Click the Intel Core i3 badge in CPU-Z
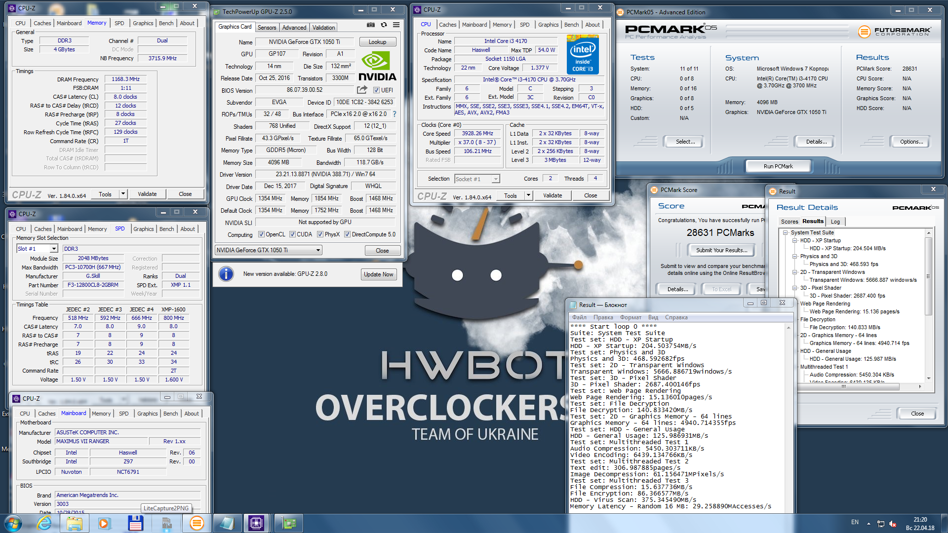This screenshot has height=533, width=948. pyautogui.click(x=583, y=54)
